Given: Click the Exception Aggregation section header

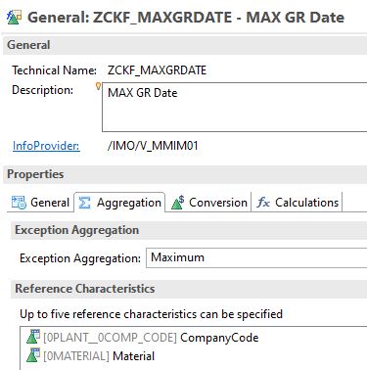Looking at the screenshot, I should coord(189,230).
